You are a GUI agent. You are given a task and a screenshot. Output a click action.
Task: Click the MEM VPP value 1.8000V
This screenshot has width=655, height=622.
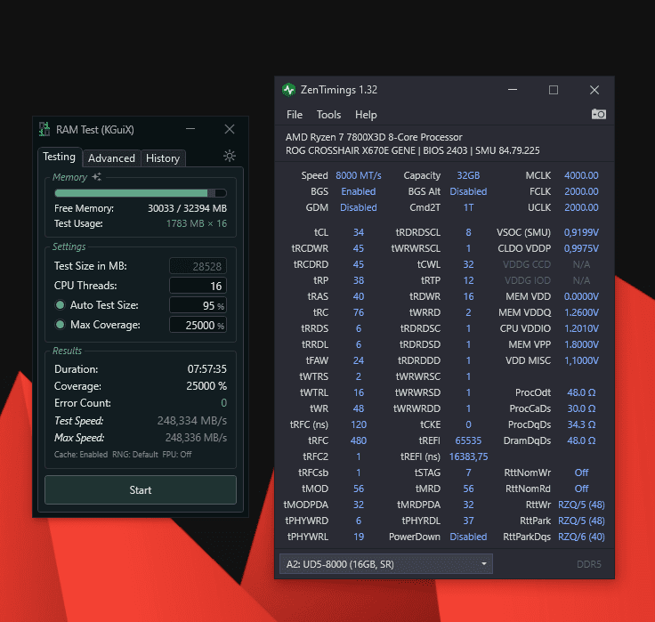(581, 344)
